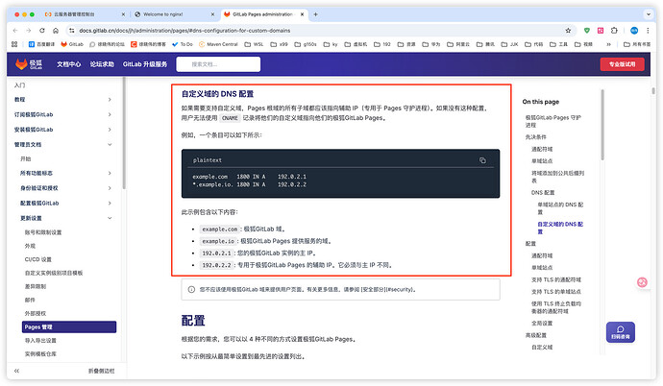
Task: Click the 极狐 GitLab logo in header
Action: coord(28,63)
